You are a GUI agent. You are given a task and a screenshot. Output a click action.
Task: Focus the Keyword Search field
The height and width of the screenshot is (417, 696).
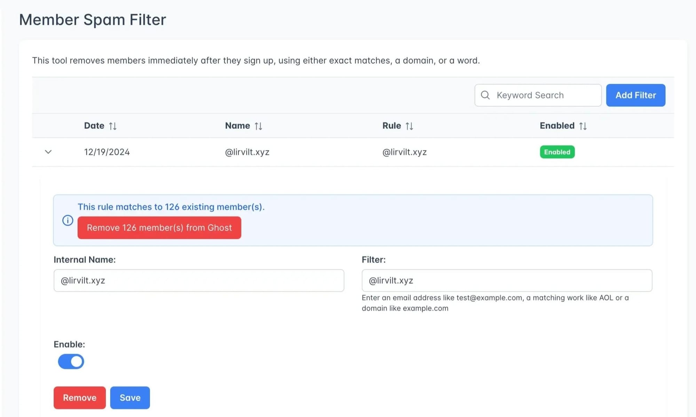[538, 95]
